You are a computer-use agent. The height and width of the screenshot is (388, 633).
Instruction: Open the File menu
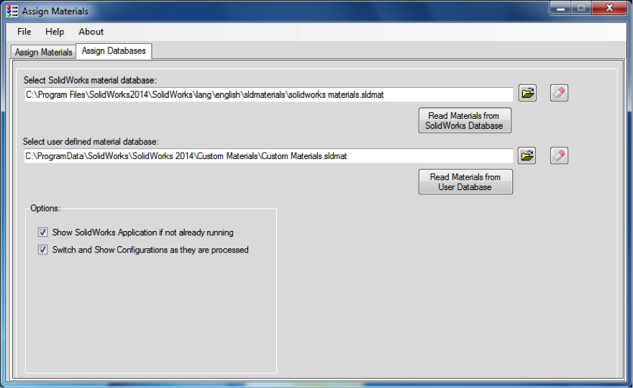point(24,32)
